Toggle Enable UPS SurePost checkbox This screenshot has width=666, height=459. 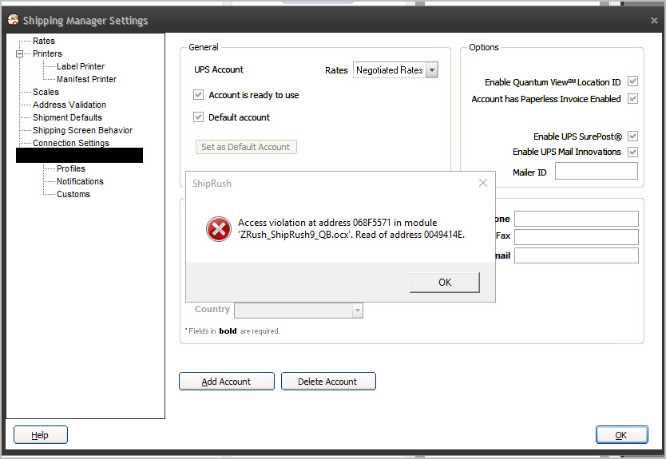point(633,137)
